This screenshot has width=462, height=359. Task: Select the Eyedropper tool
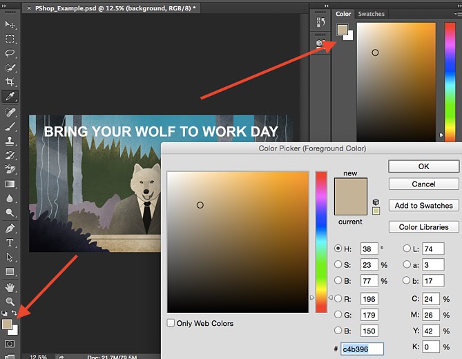coord(10,96)
